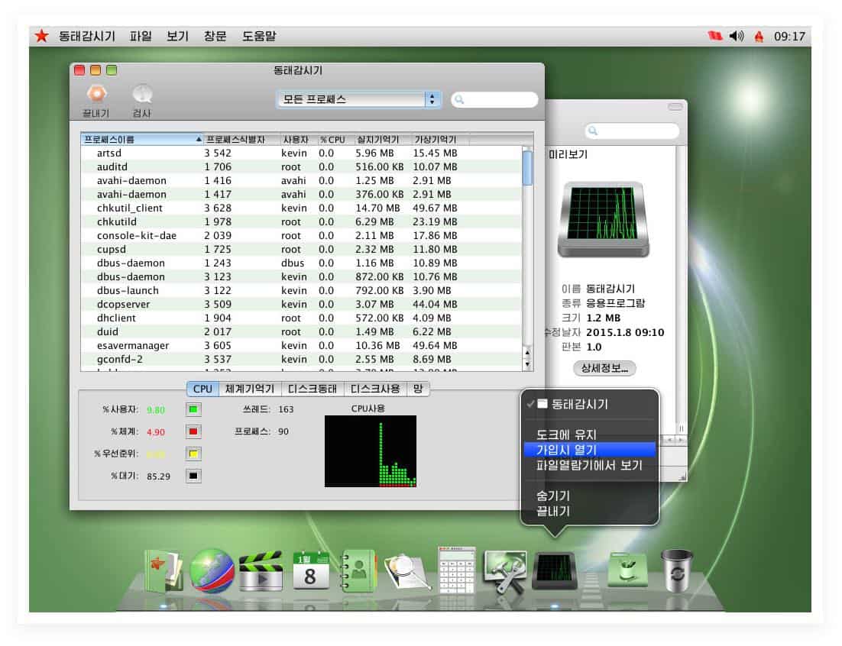Image resolution: width=842 pixels, height=646 pixels.
Task: Open the 모든 프로쎄스 process filter dropdown
Action: 358,100
